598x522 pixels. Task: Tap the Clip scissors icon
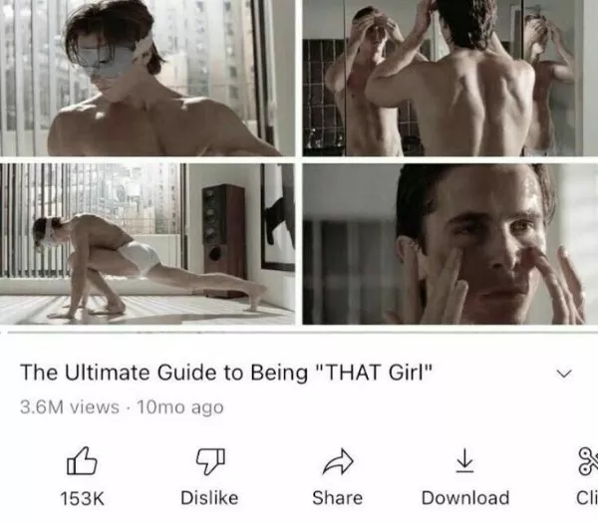[x=588, y=462]
